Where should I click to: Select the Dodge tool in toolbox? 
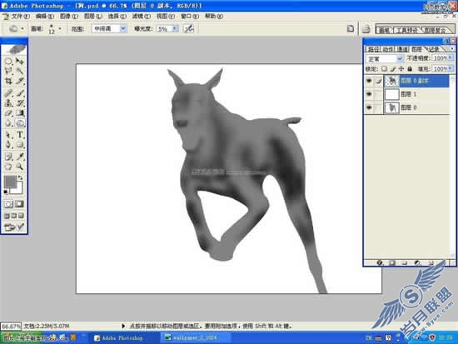point(20,122)
